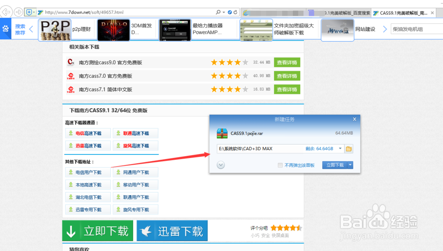Viewport: 443px width, 251px height.
Task: Click the CASS9.1pojie.rar file icon
Action: [222, 133]
